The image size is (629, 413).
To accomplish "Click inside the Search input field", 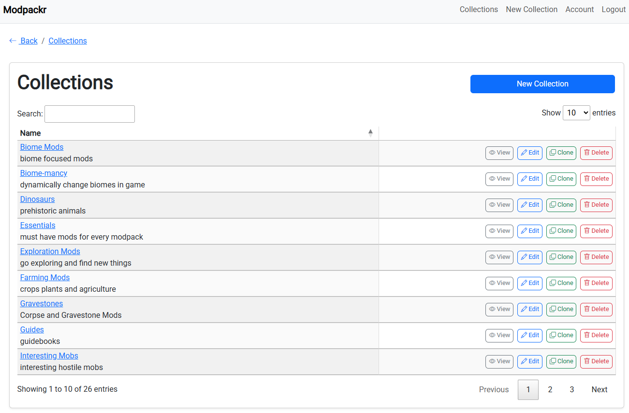I will (x=89, y=114).
